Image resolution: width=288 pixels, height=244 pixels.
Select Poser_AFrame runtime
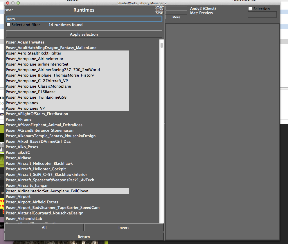coord(67,119)
